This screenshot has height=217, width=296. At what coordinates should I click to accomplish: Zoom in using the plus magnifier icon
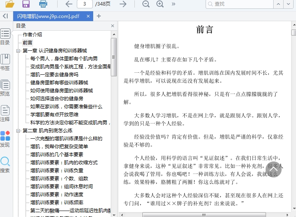point(160,4)
